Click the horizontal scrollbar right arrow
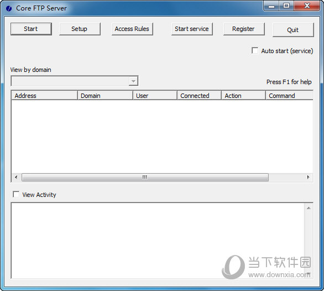Screen dimensions: 324x291 click(x=308, y=177)
